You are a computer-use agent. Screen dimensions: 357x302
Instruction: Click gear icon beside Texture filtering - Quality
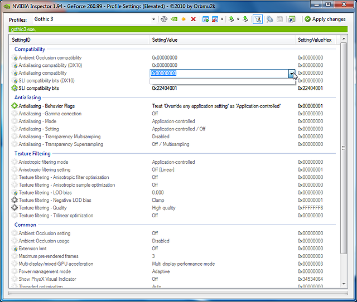pos(15,208)
